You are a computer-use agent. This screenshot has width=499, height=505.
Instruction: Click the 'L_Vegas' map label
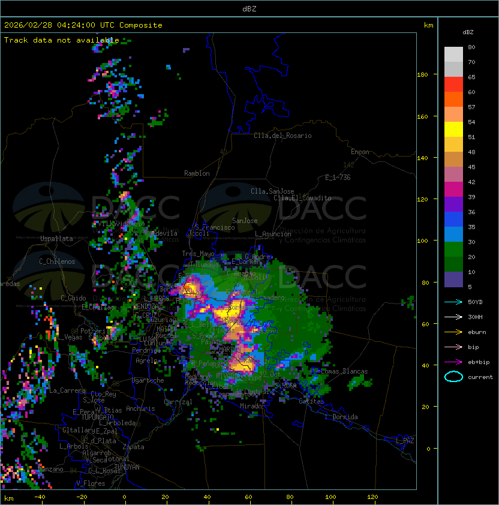click(x=70, y=337)
